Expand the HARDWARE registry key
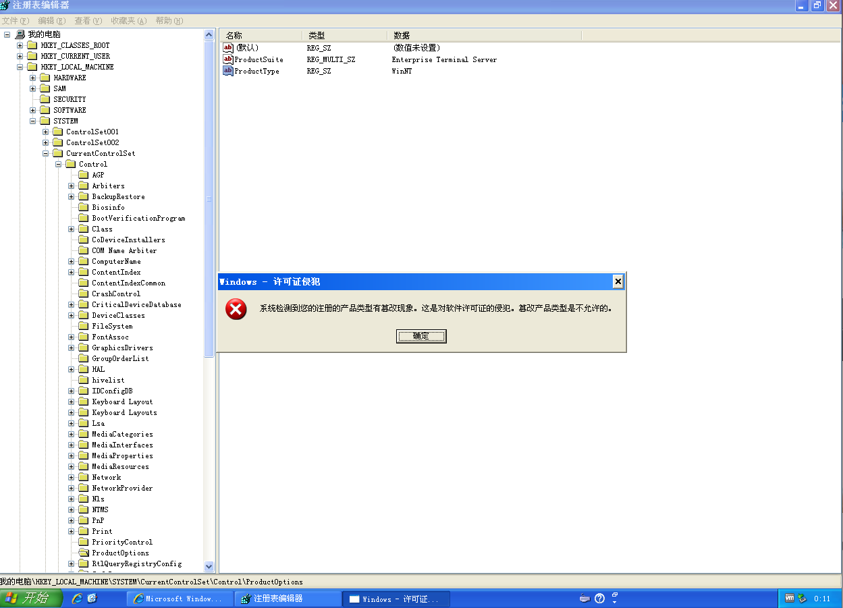This screenshot has height=608, width=843. (x=33, y=77)
